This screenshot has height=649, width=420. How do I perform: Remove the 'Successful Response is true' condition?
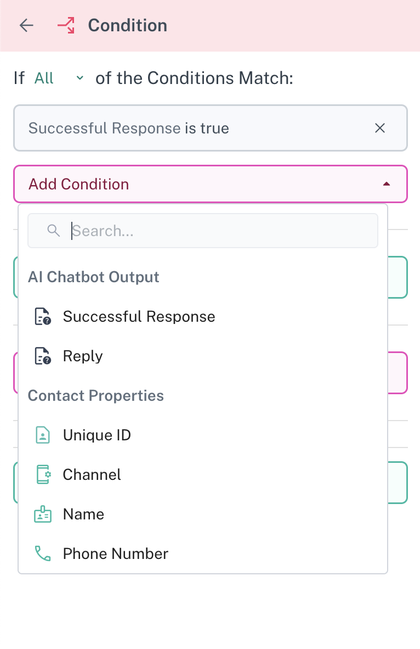pyautogui.click(x=380, y=128)
